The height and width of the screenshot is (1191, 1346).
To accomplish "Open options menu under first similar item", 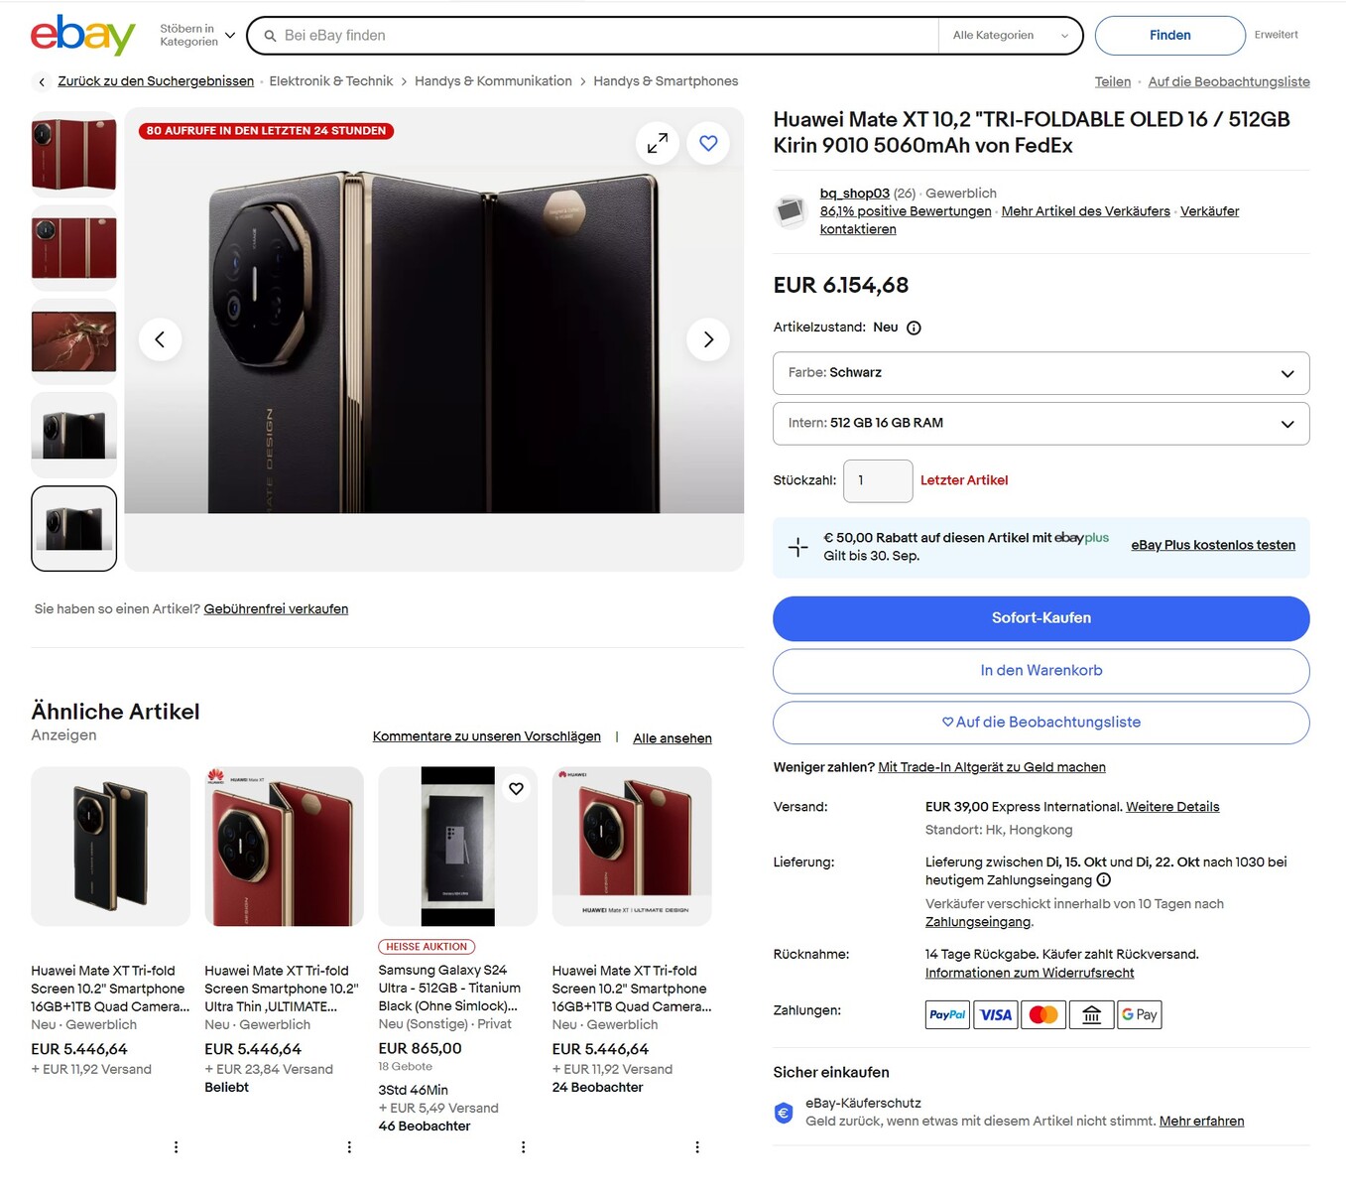I will 176,1147.
